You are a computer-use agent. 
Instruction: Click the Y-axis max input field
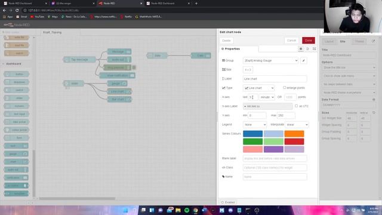(286, 115)
